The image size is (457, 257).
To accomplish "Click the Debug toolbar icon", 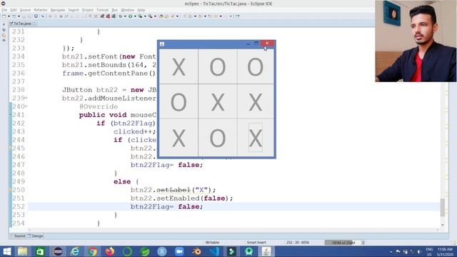I will pos(120,16).
